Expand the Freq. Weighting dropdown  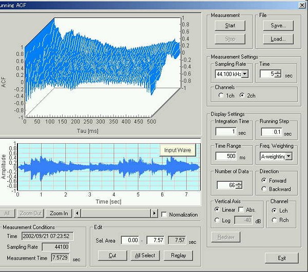click(x=288, y=156)
